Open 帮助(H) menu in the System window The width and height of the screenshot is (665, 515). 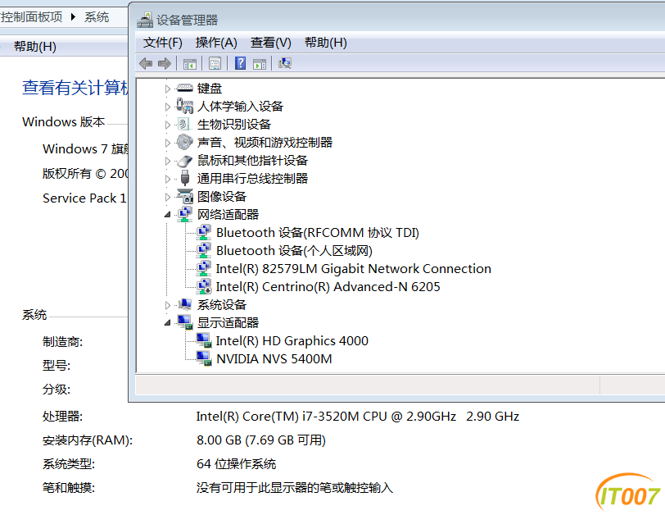click(34, 46)
